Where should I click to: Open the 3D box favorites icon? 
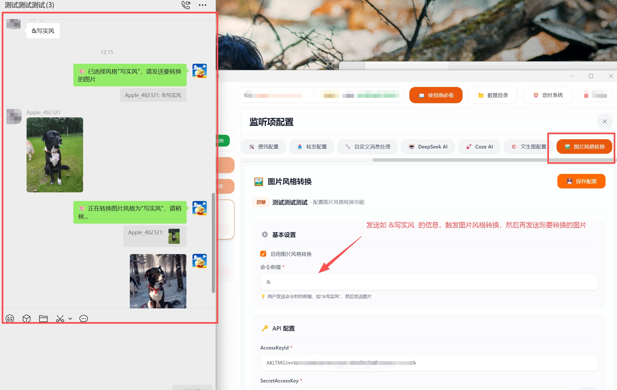[x=27, y=318]
